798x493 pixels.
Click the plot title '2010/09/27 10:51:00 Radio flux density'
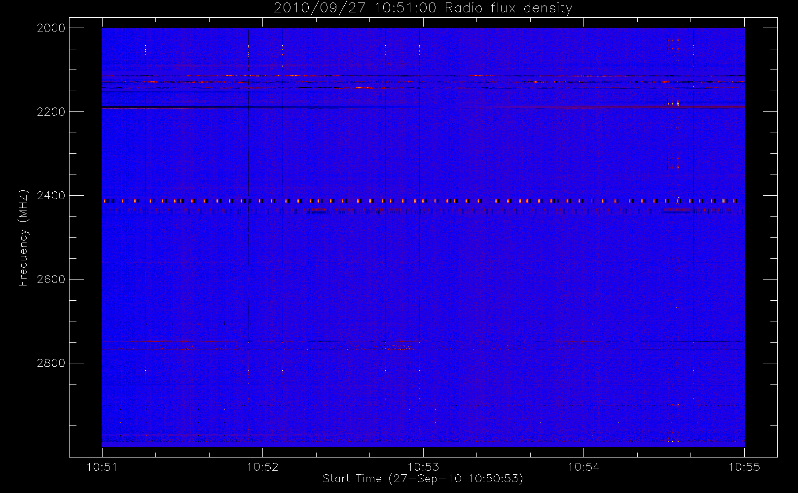point(423,8)
